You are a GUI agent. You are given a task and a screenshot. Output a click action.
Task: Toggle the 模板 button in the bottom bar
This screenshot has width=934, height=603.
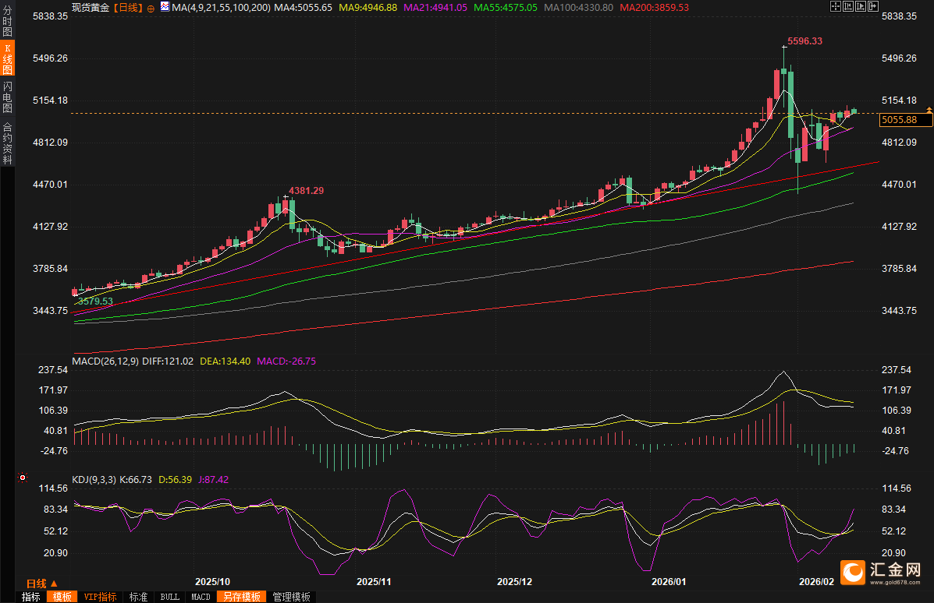click(x=62, y=597)
